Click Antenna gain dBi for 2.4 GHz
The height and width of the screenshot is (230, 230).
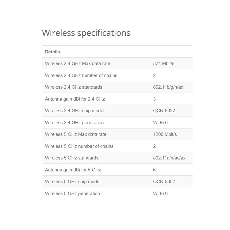[x=75, y=99]
